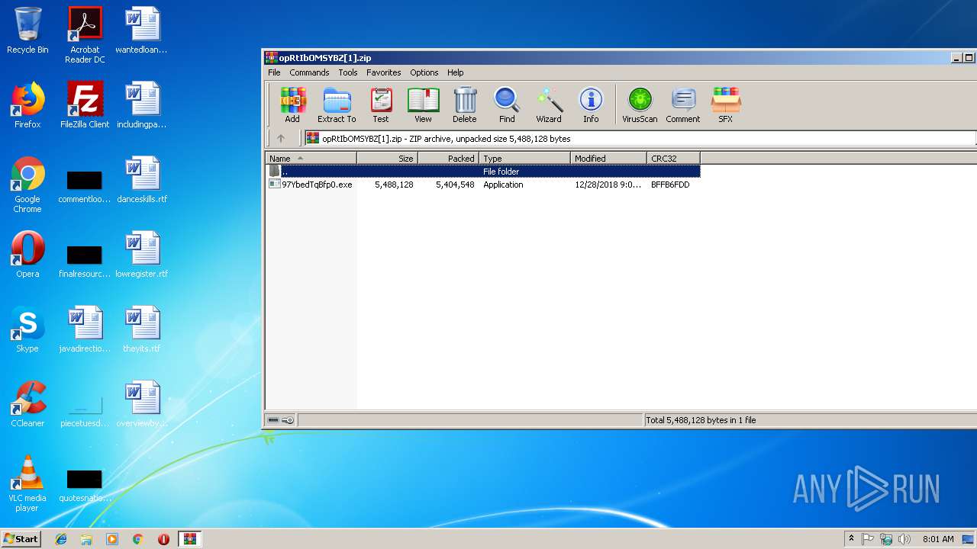Click the Action Center flag tray icon
This screenshot has width=977, height=549.
coord(868,539)
